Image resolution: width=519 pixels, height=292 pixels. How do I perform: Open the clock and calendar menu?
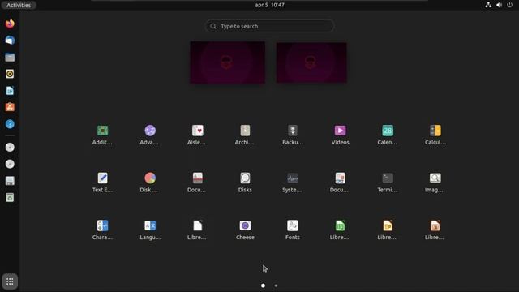point(269,5)
